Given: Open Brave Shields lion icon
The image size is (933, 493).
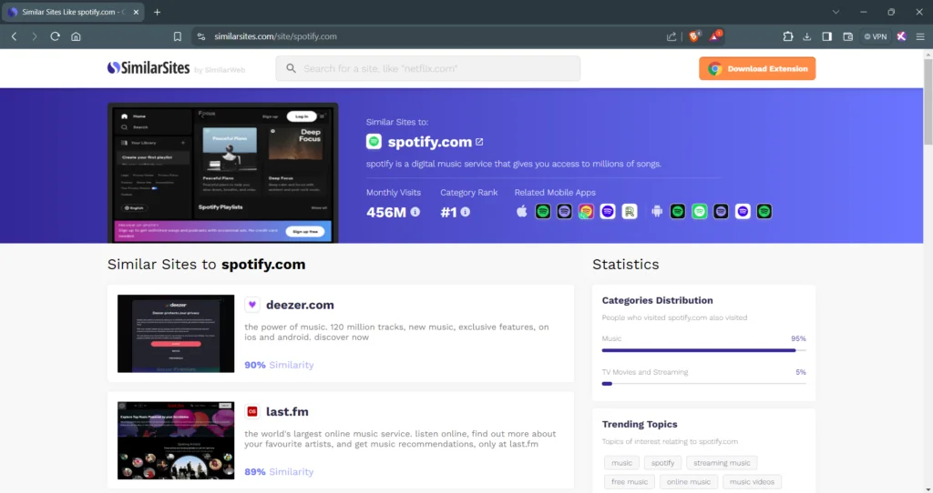Looking at the screenshot, I should point(693,36).
